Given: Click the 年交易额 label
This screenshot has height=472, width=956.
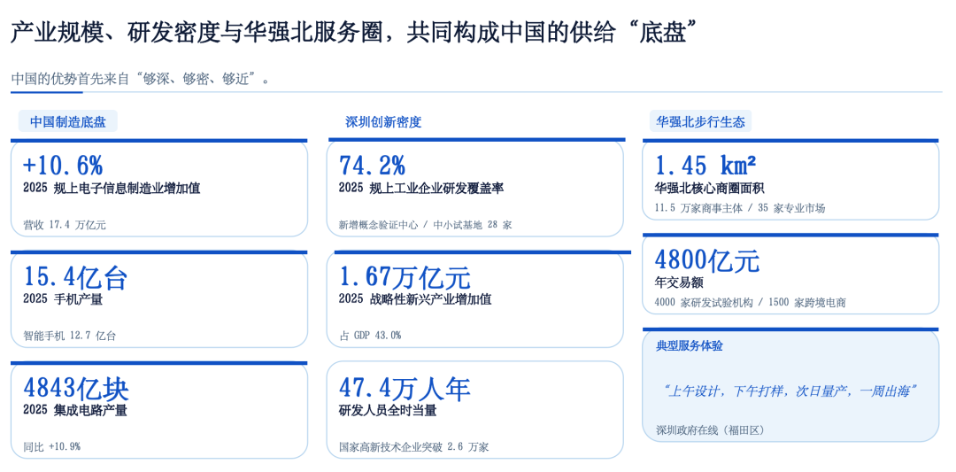Looking at the screenshot, I should (x=679, y=283).
